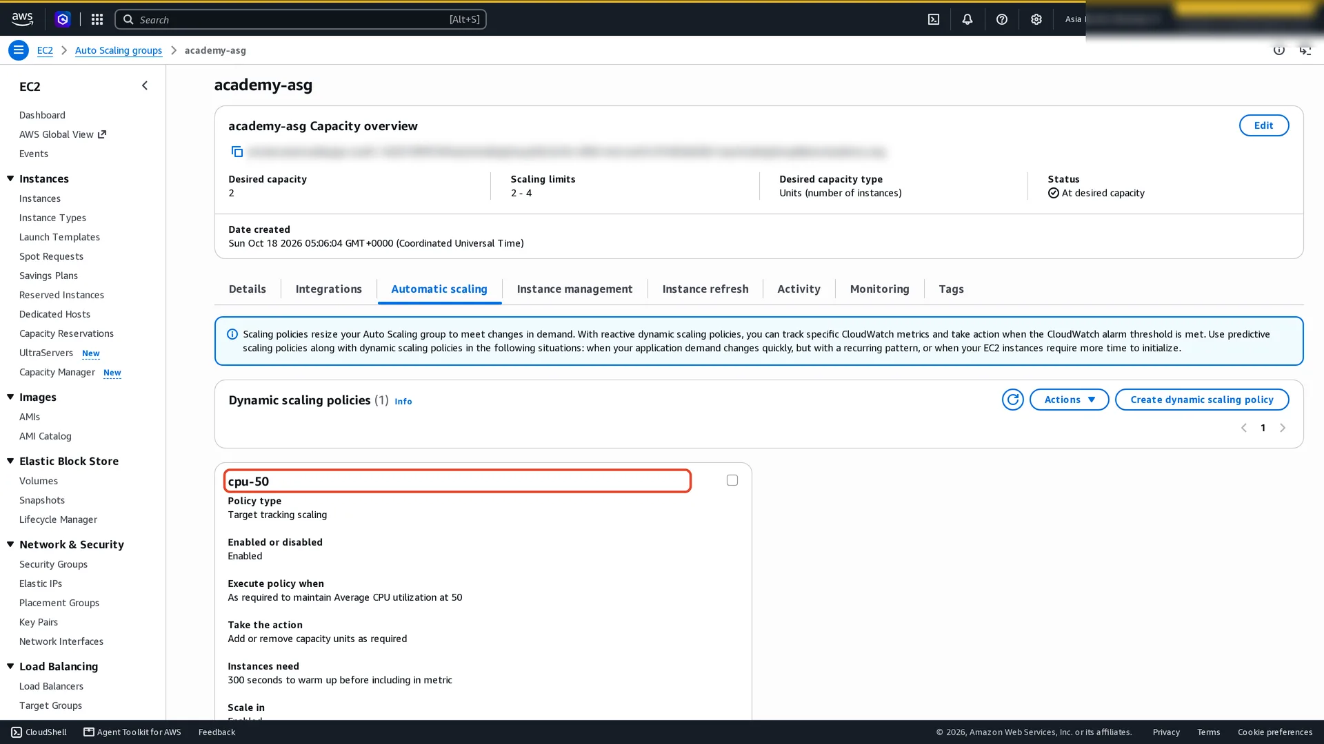
Task: Select the cpu-50 policy checkbox
Action: click(x=732, y=481)
